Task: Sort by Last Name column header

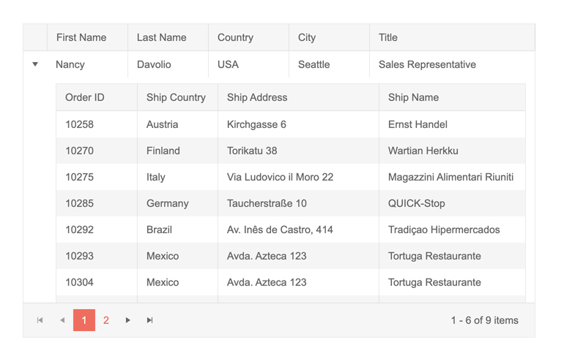Action: pos(162,37)
